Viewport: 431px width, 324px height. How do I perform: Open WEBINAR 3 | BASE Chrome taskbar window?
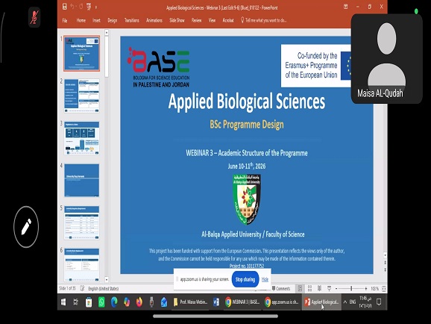click(x=242, y=302)
